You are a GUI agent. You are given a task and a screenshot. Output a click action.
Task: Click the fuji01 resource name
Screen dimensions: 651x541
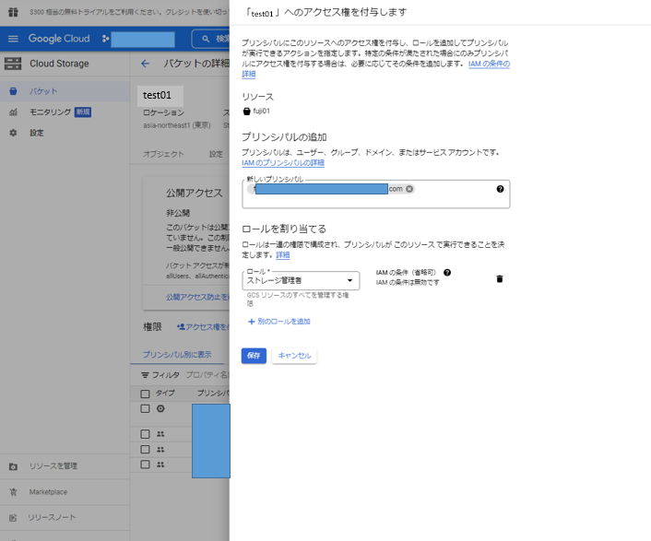tap(262, 112)
